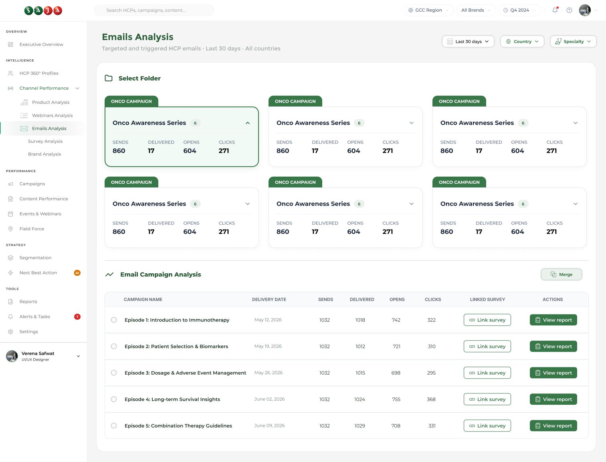
Task: Select the Episode 3 radio button
Action: [114, 373]
